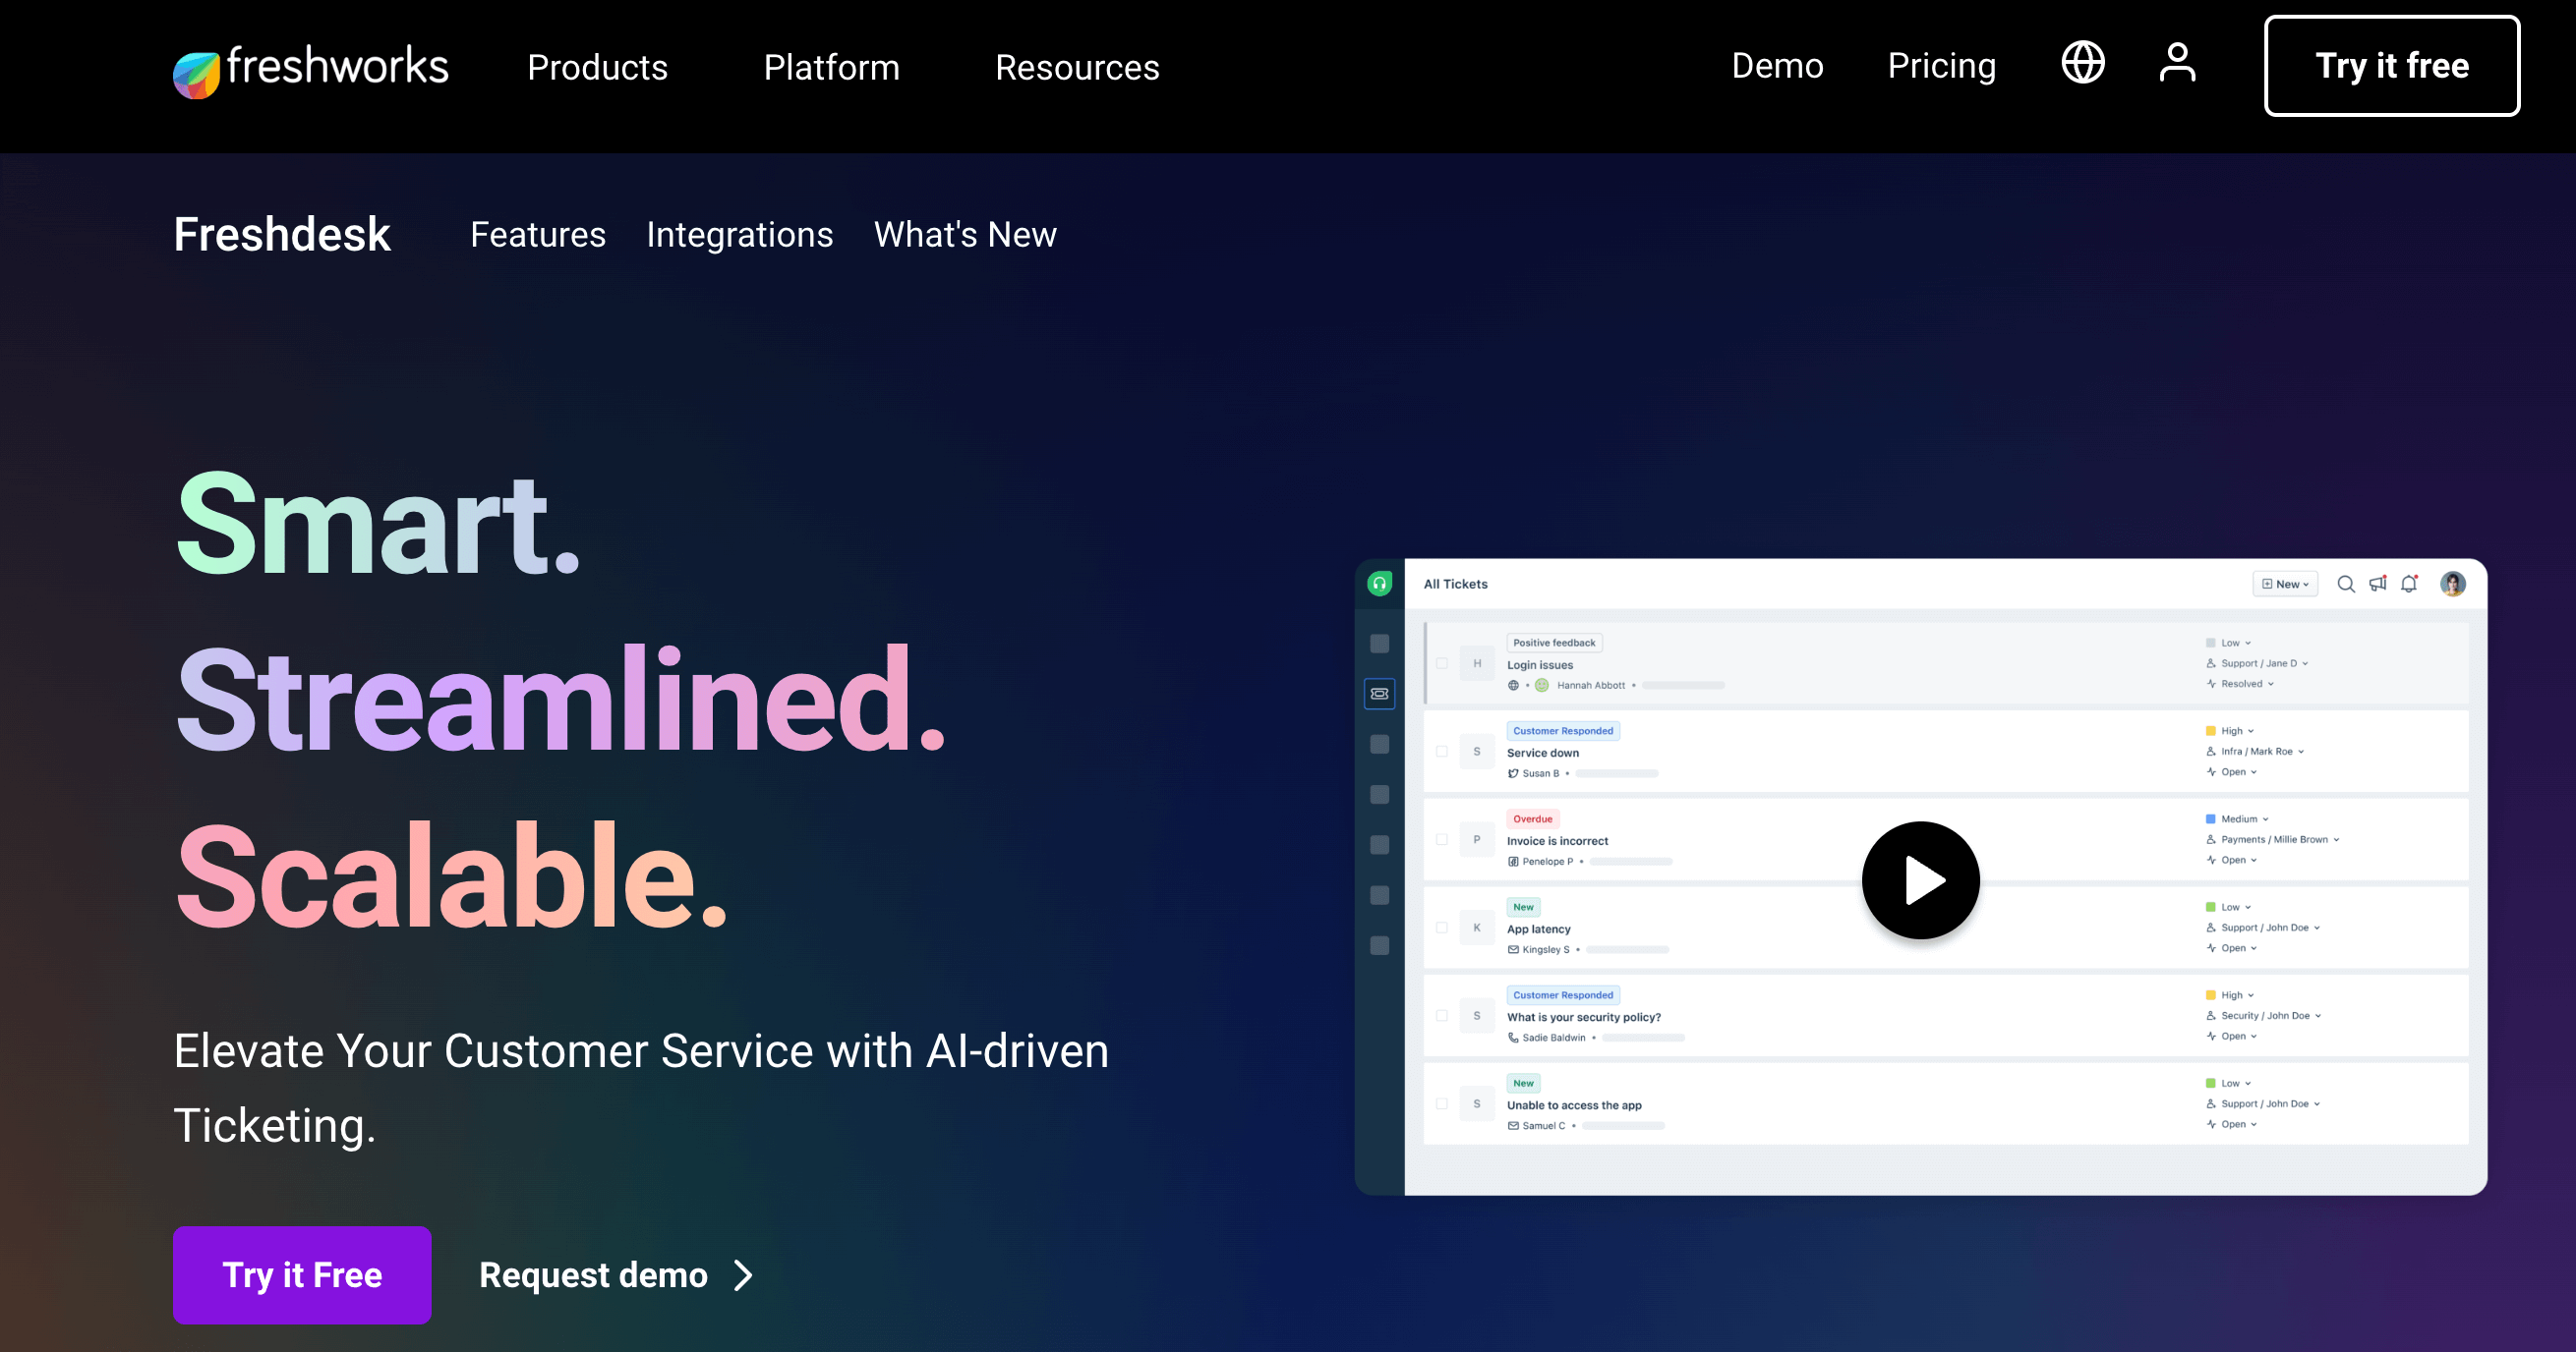
Task: Open the Platform menu
Action: point(832,67)
